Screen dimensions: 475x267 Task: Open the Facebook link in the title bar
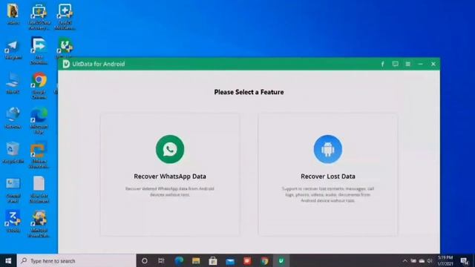point(383,65)
